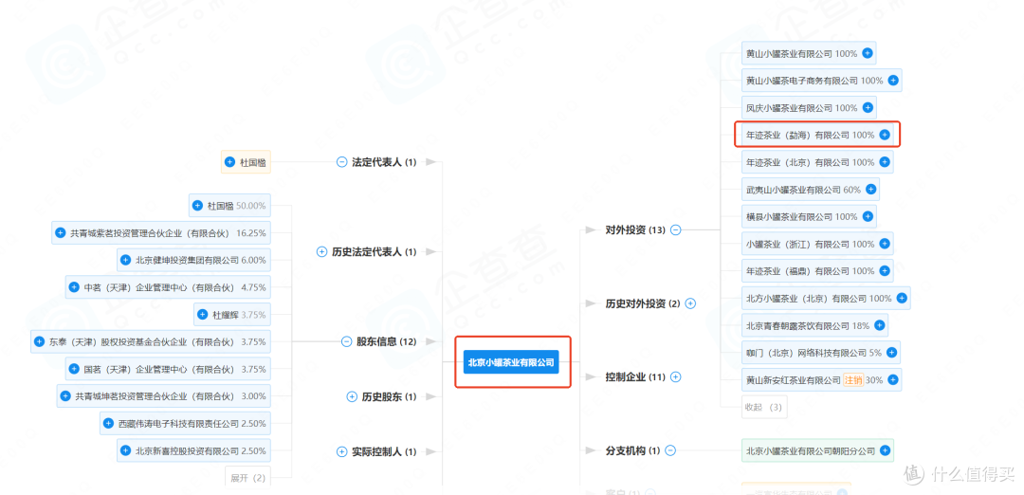Open 横县小罐茶业有限公司 company name

coord(789,217)
